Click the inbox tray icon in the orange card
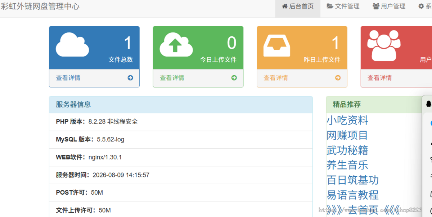This screenshot has width=432, height=217. (x=277, y=45)
